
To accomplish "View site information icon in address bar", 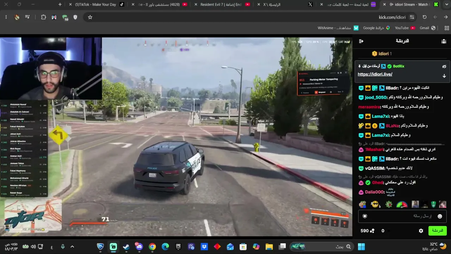I will [x=412, y=17].
